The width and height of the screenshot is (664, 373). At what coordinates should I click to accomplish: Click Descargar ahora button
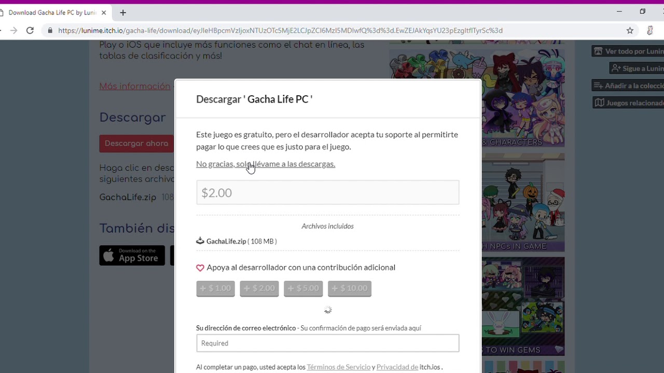[136, 144]
